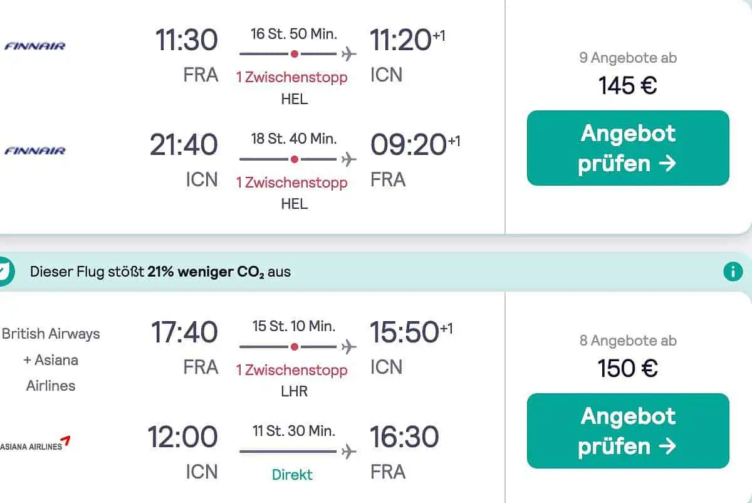Click the plane icon on the direct 11 St. 30 Min. route
Screen dimensions: 752x503
point(349,452)
